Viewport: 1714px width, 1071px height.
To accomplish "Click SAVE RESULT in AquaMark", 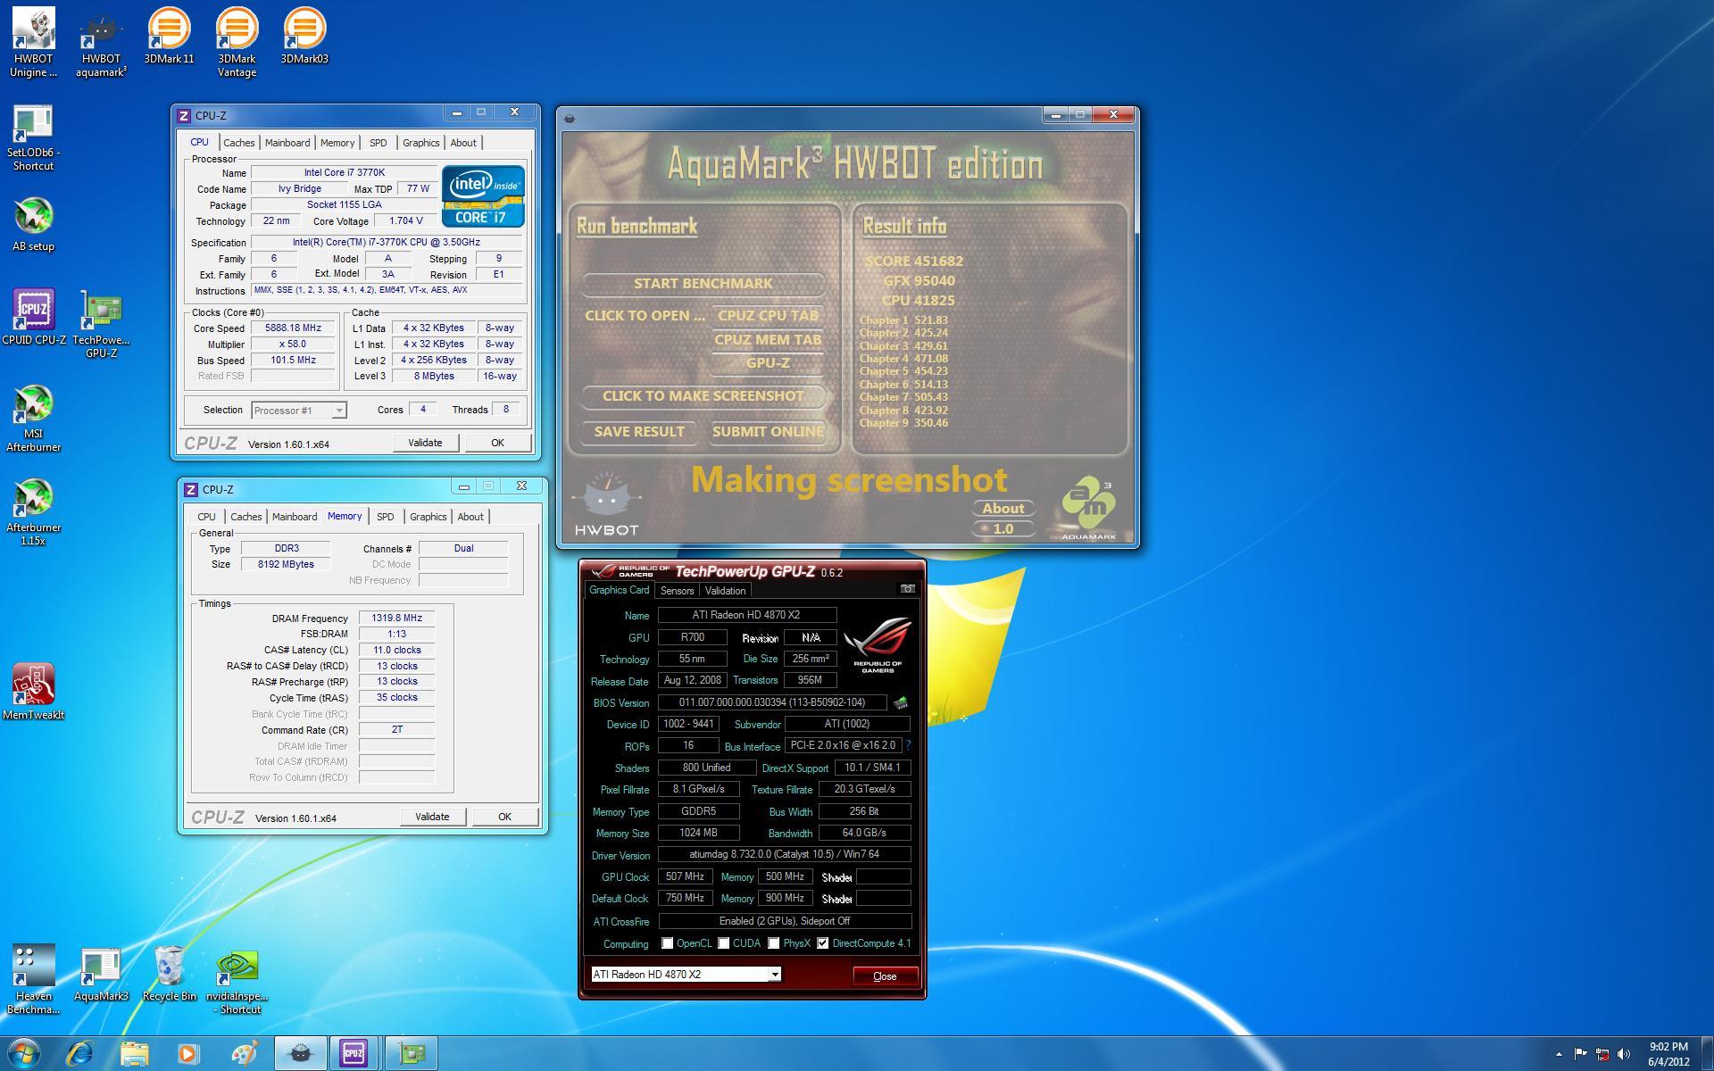I will click(639, 432).
